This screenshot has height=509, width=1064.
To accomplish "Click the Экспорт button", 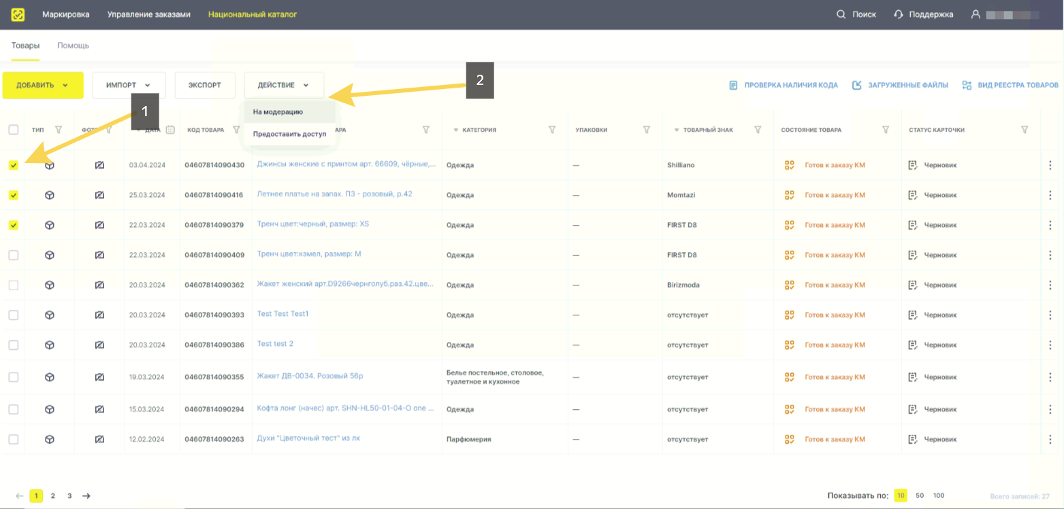I will click(205, 86).
